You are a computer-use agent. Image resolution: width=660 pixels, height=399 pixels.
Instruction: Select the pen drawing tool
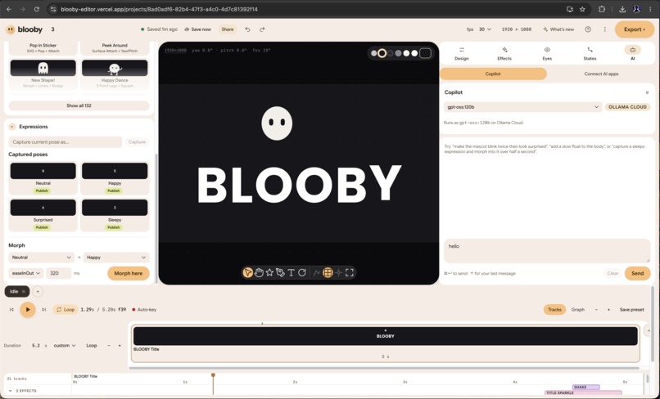point(280,272)
